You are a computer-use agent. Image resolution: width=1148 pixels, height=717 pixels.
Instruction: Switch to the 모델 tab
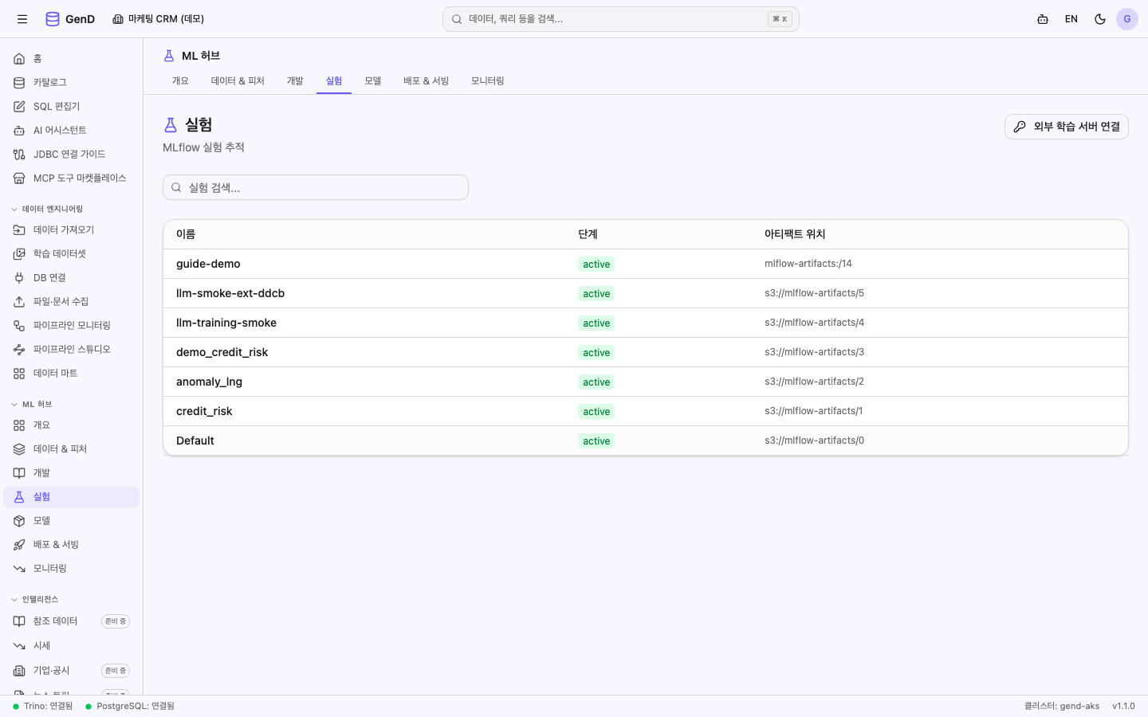pyautogui.click(x=373, y=81)
